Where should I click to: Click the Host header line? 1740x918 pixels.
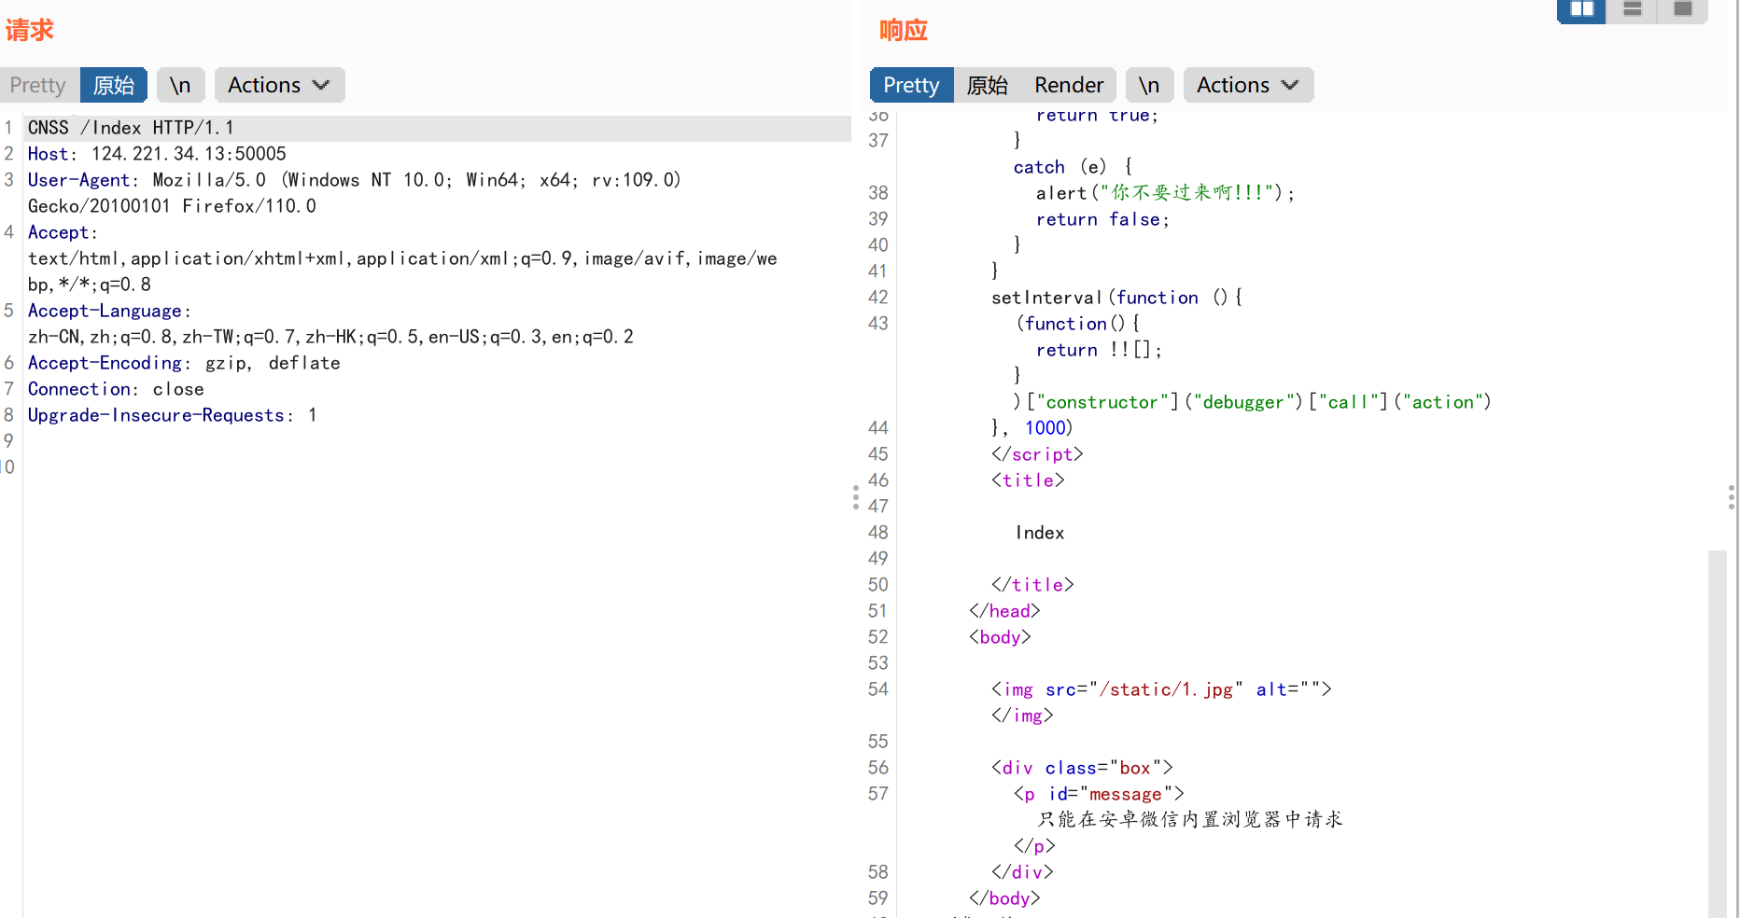coord(157,154)
